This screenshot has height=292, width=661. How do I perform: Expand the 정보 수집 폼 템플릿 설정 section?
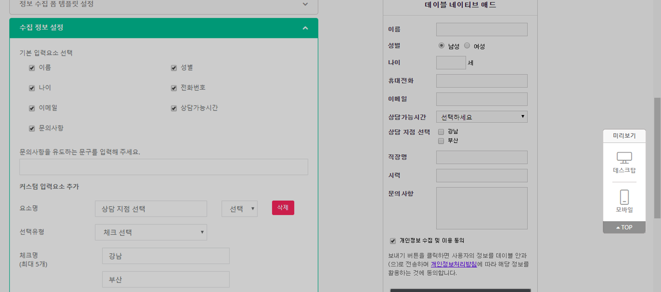point(305,4)
